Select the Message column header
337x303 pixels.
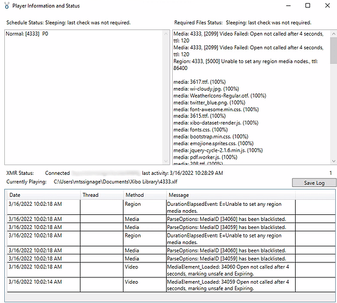pyautogui.click(x=231, y=195)
